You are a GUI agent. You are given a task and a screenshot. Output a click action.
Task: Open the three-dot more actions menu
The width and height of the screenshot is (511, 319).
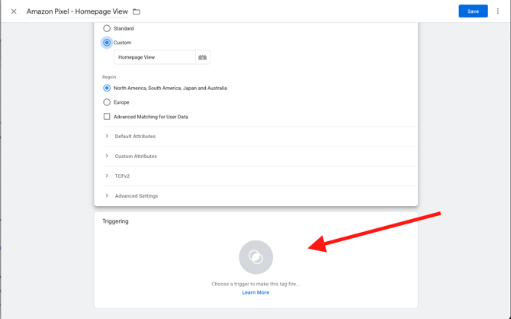tap(498, 11)
